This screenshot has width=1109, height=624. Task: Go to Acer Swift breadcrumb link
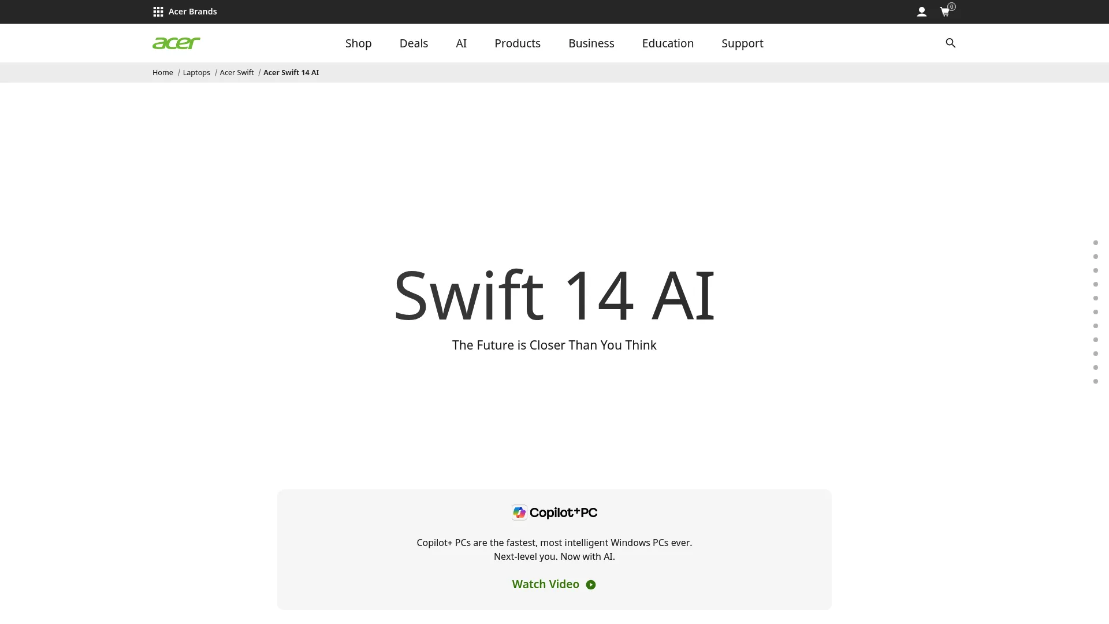click(x=237, y=73)
